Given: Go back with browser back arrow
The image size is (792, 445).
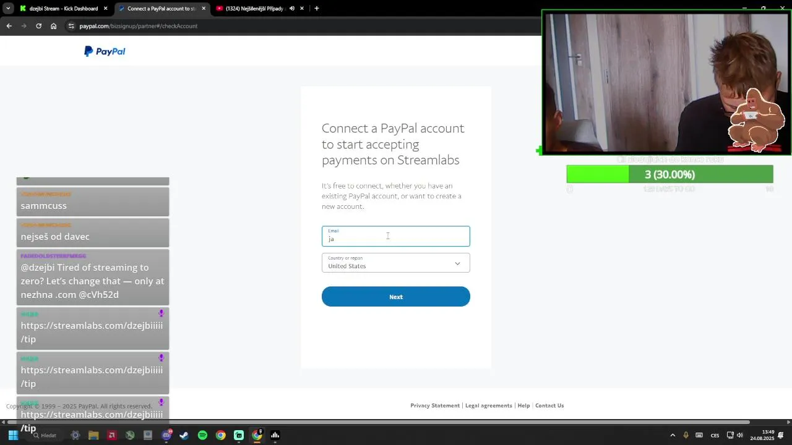Looking at the screenshot, I should 9,26.
